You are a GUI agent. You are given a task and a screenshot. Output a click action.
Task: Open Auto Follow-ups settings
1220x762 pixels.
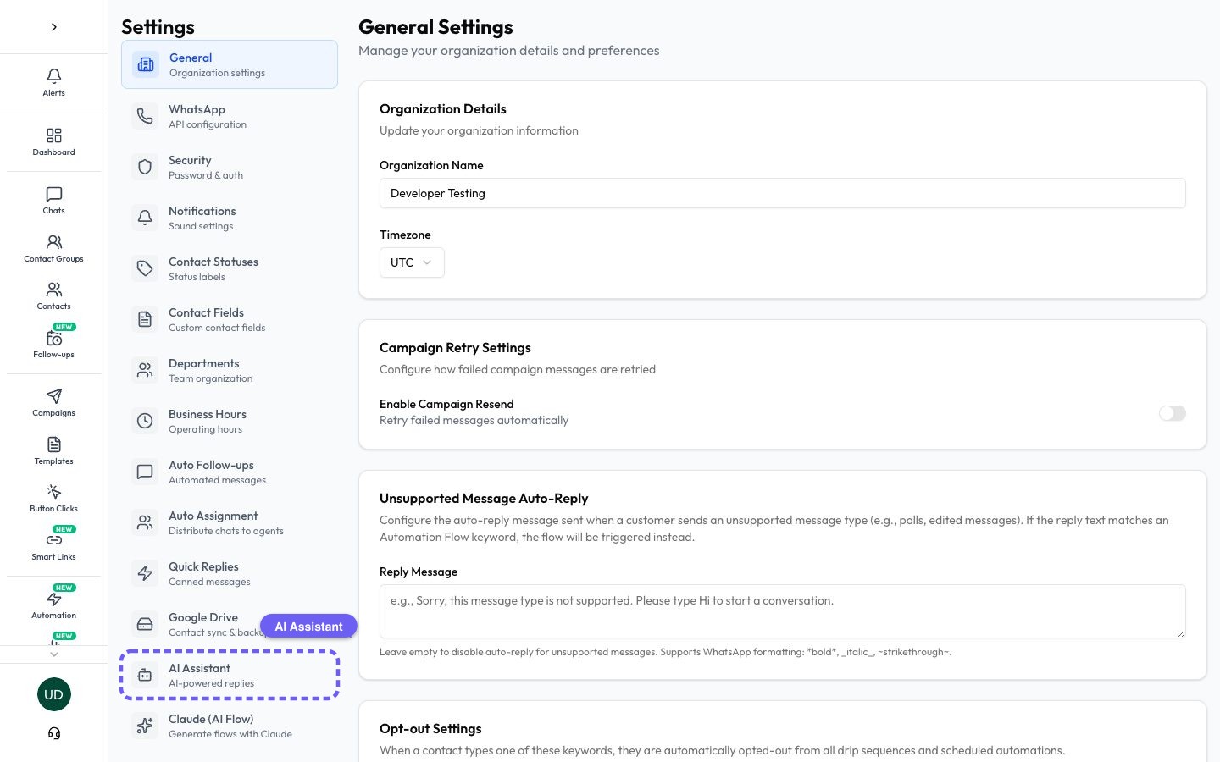[230, 472]
